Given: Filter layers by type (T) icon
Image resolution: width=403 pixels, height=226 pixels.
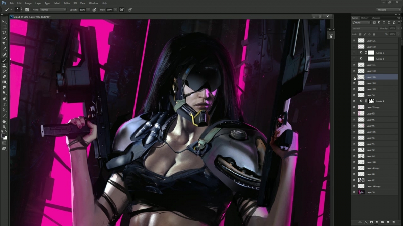Looking at the screenshot, I should [384, 23].
